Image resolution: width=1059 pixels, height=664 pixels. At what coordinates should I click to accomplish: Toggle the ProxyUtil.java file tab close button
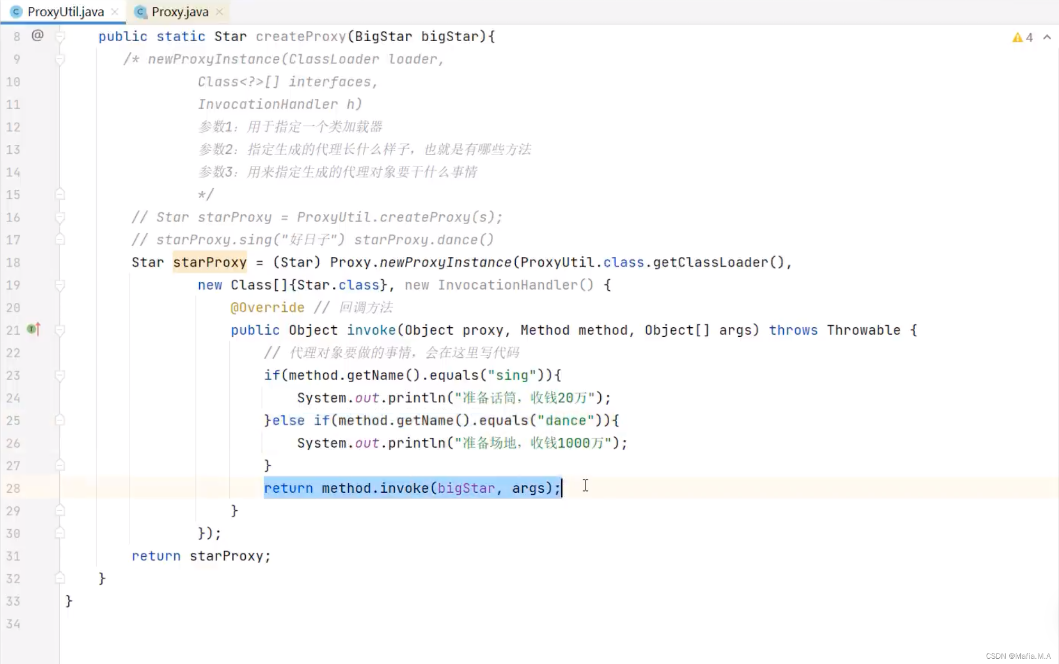[114, 12]
